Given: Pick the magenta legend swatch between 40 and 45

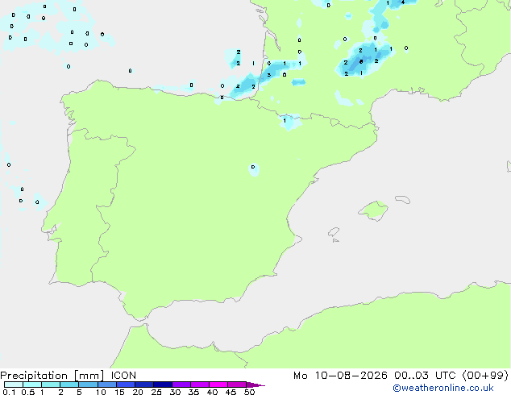Looking at the screenshot, I should (x=218, y=385).
